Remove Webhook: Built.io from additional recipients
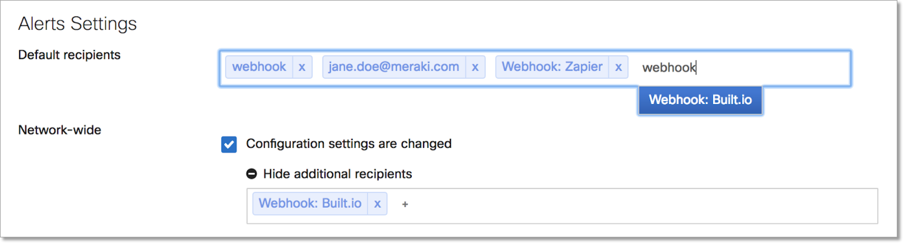 [377, 203]
